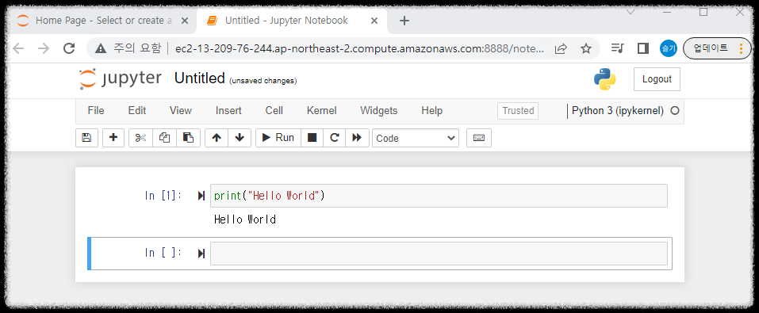Run the selected cell
759x313 pixels.
[278, 138]
